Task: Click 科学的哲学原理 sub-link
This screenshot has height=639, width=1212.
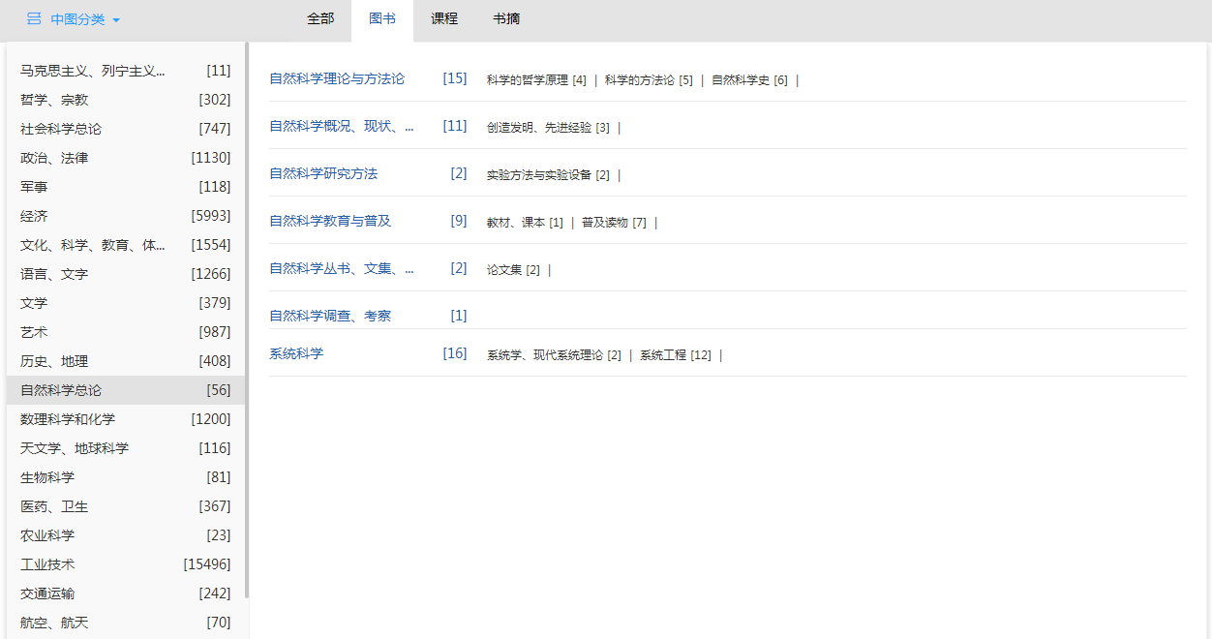Action: point(528,80)
